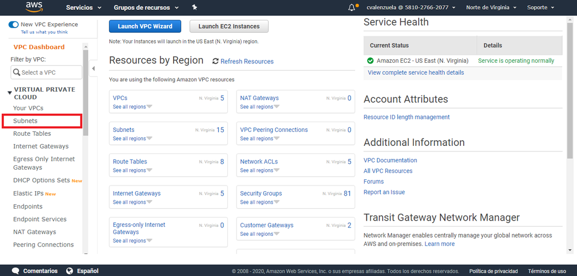Click the Report an Issue link
This screenshot has height=276, width=577.
tap(384, 192)
